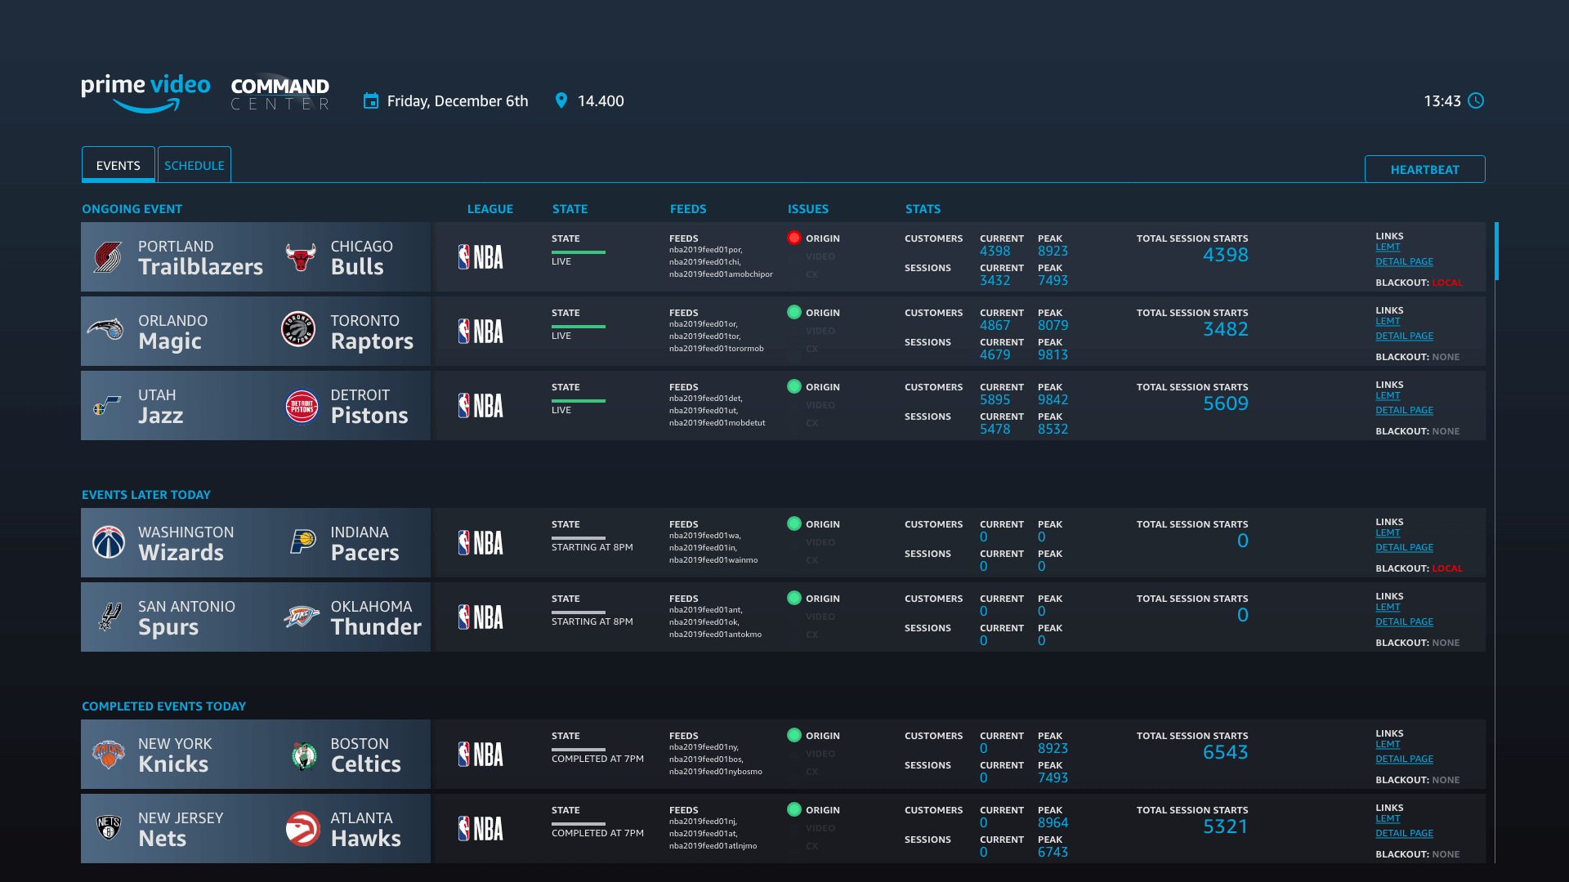This screenshot has width=1569, height=882.
Task: Switch to the Schedule tab
Action: [194, 165]
